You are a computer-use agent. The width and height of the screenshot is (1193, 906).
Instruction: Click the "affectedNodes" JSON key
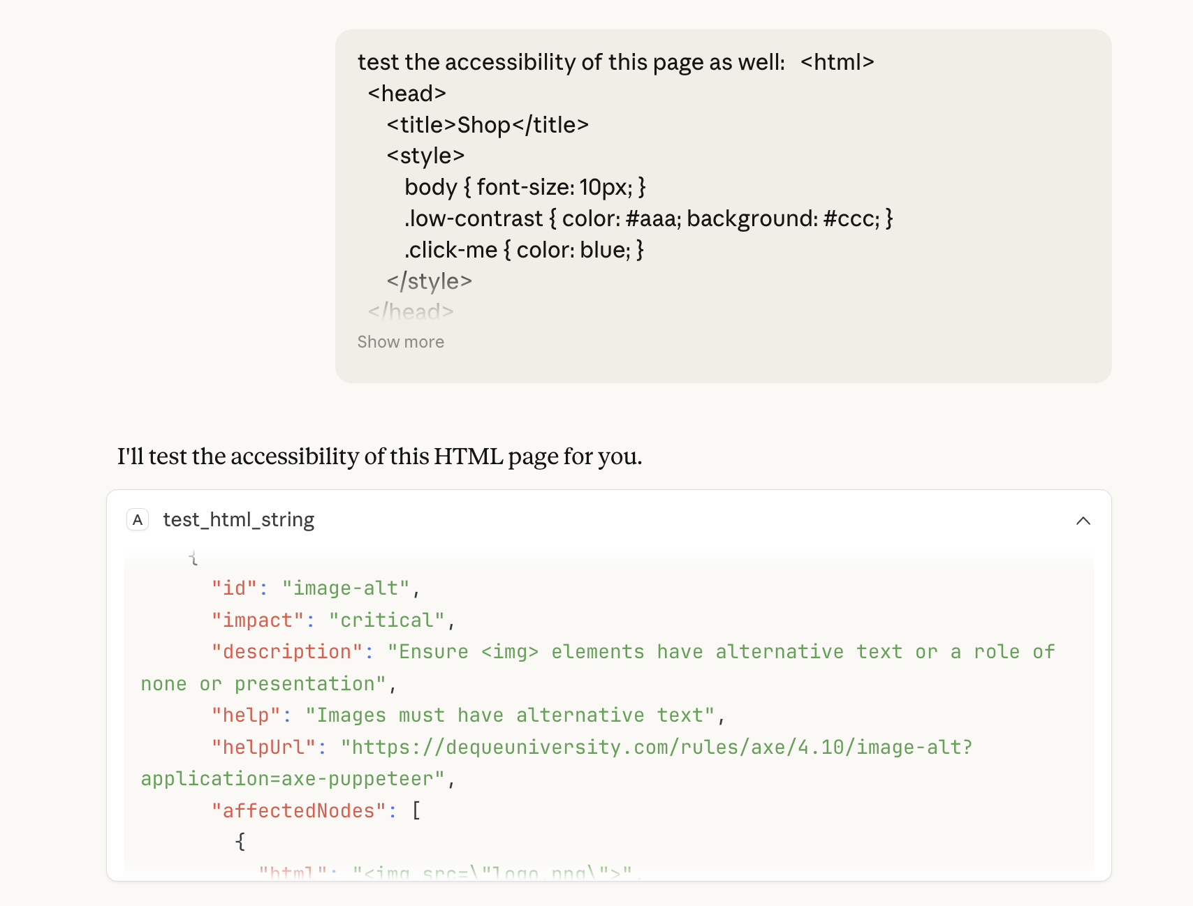[300, 810]
